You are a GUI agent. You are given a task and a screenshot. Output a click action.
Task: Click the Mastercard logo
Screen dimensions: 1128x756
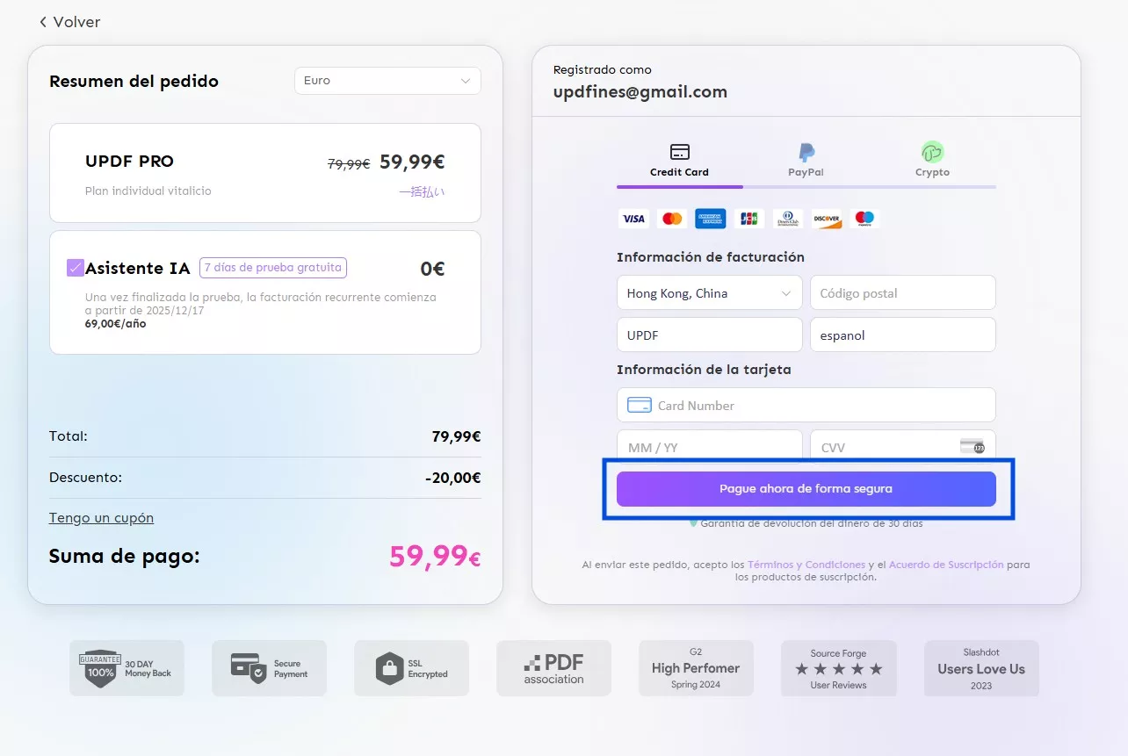(x=672, y=219)
